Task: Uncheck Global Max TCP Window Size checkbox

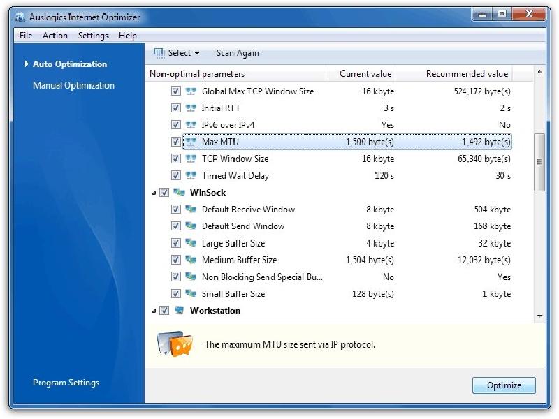Action: pos(175,91)
